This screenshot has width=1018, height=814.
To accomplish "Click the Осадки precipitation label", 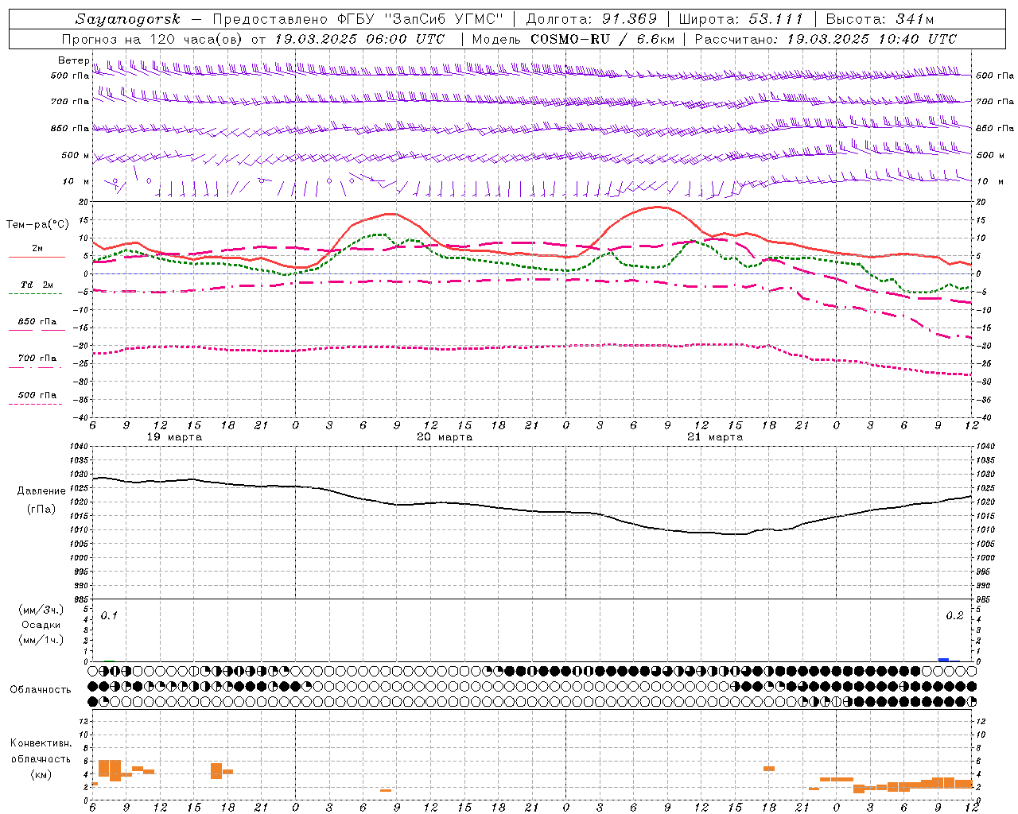I will pos(41,625).
